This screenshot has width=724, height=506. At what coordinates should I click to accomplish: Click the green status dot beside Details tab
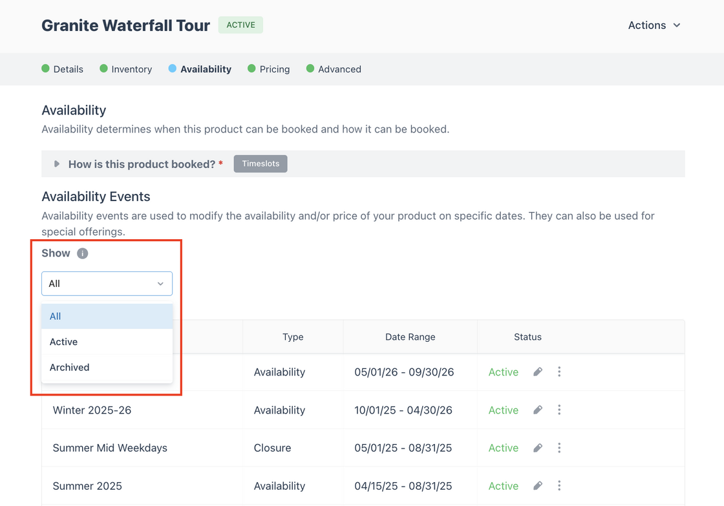tap(45, 69)
